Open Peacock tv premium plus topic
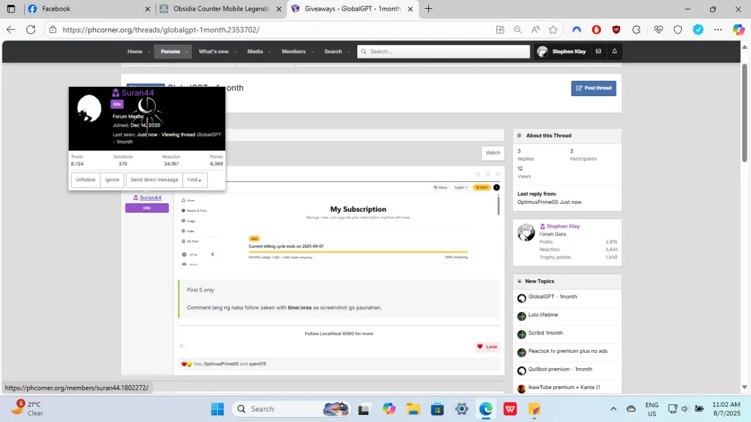Image resolution: width=751 pixels, height=422 pixels. point(568,351)
